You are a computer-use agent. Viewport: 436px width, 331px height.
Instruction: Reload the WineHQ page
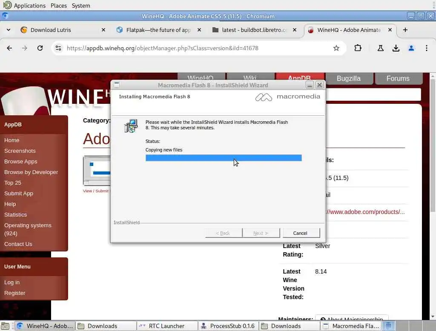pos(40,48)
